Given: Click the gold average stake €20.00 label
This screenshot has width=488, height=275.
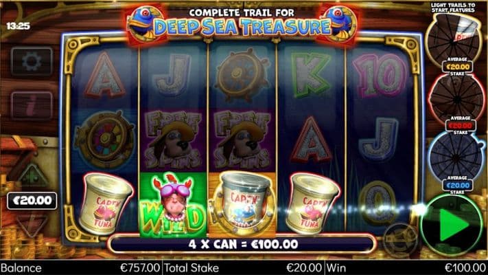Looking at the screenshot, I should [458, 67].
